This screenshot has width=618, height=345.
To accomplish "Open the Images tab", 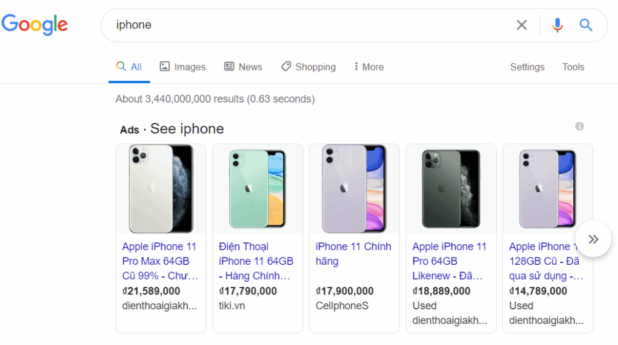I will 182,67.
